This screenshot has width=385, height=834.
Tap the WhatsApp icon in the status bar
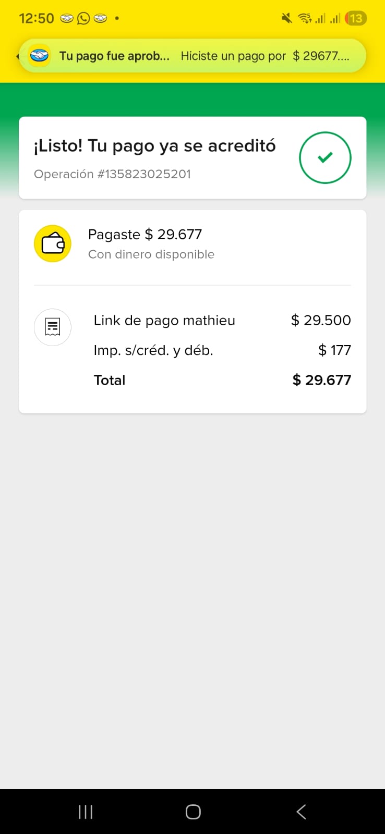[83, 19]
